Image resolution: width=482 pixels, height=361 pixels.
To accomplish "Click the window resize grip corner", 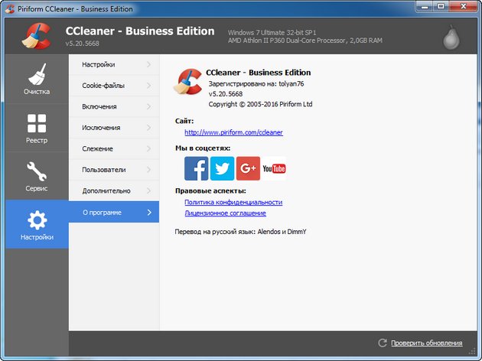I will click(x=473, y=353).
